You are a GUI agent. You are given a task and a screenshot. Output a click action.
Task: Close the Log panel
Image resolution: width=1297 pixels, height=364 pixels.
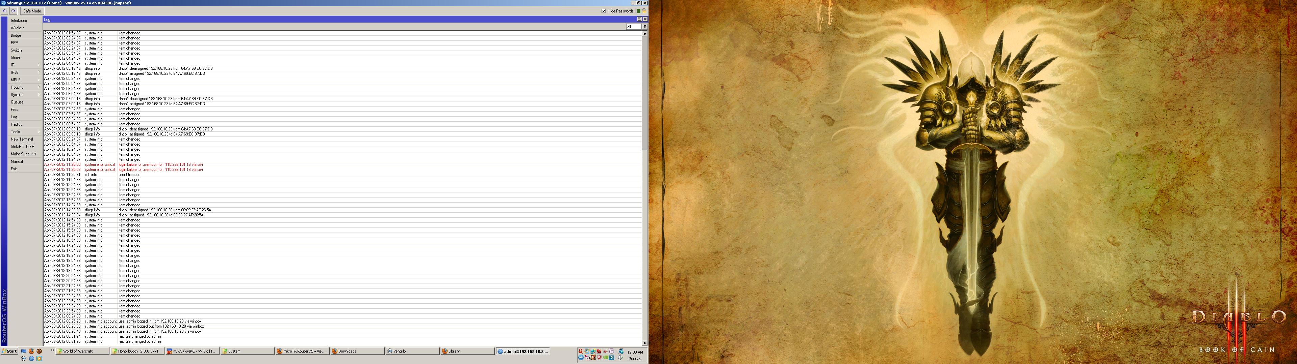[x=645, y=19]
